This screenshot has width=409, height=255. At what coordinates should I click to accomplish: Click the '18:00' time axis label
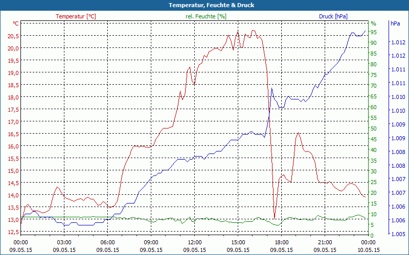click(x=282, y=243)
